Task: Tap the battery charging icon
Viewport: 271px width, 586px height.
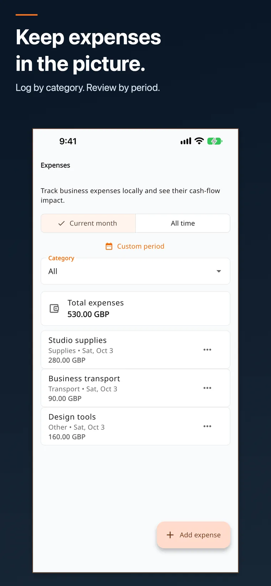Action: [215, 141]
